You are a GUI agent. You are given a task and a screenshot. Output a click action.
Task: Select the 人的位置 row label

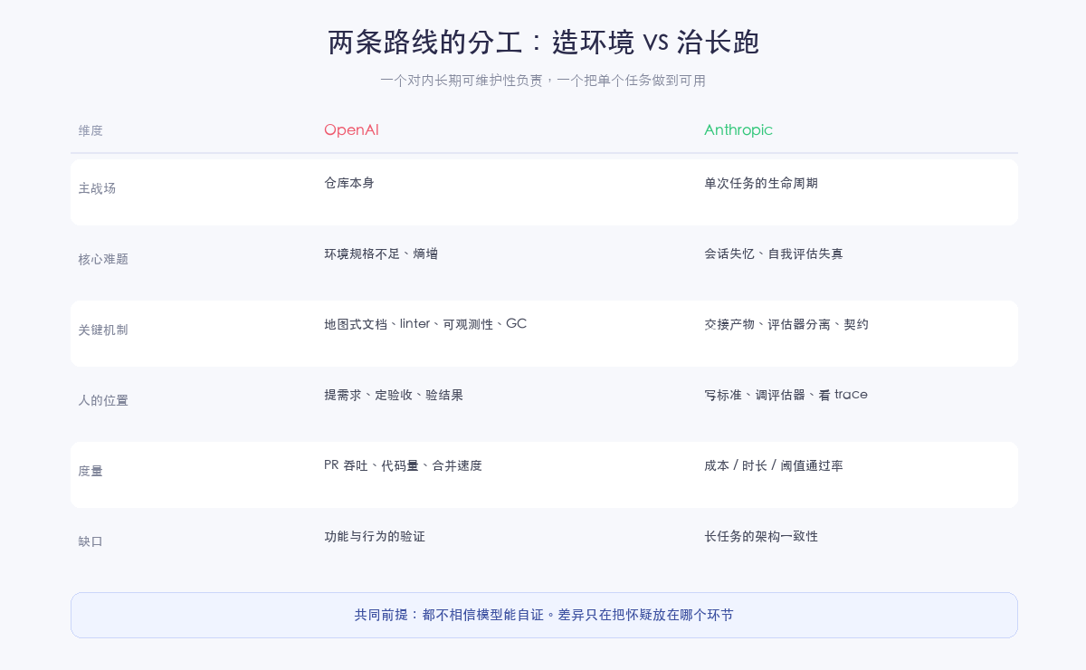click(103, 400)
